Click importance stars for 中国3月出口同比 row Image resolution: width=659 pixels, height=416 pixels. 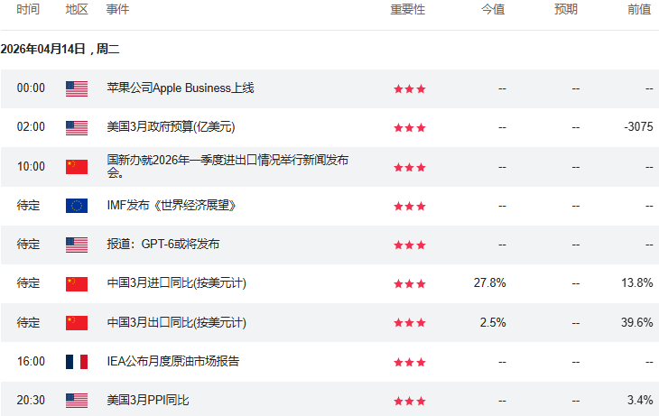click(x=410, y=323)
